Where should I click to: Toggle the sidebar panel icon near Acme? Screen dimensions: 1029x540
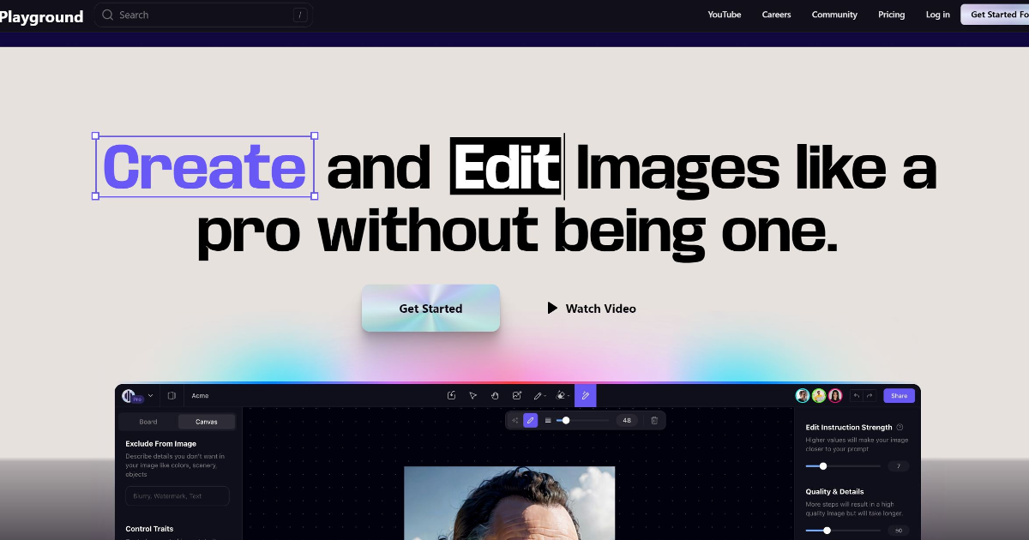coord(171,395)
